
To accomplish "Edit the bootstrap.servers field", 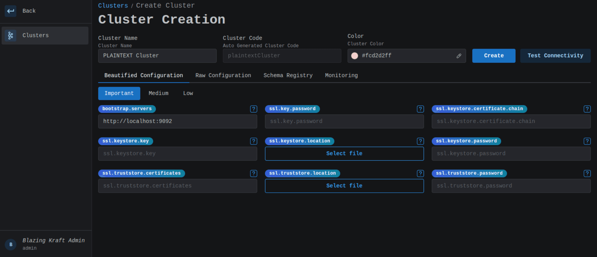I will pyautogui.click(x=178, y=121).
